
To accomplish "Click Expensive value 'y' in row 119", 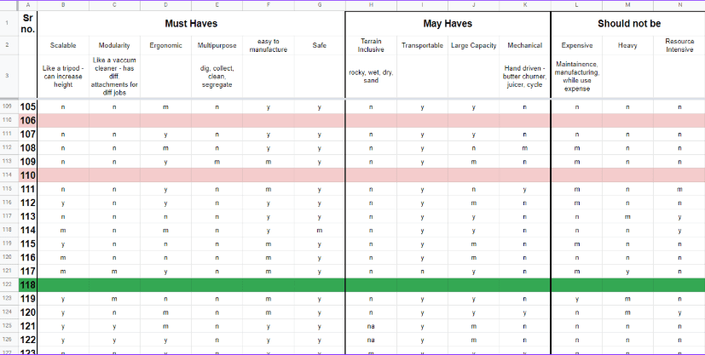I will [x=577, y=299].
